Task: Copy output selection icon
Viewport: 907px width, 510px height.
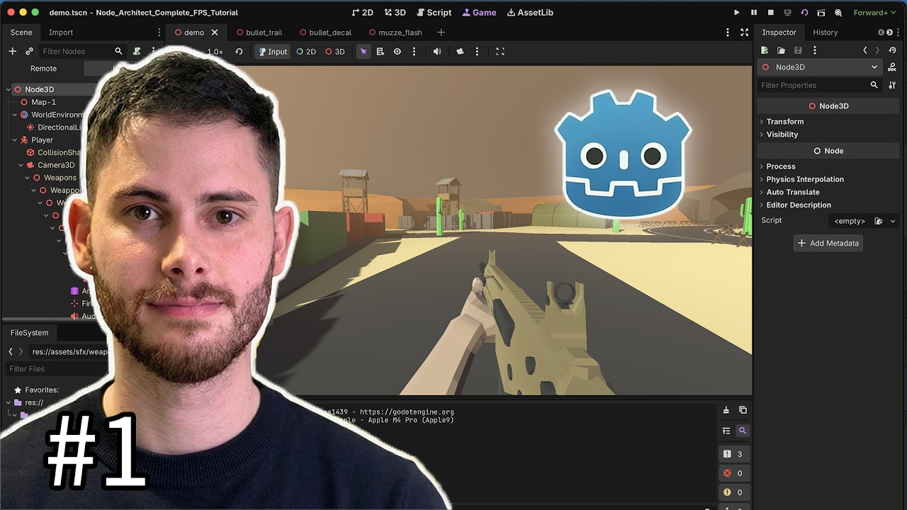Action: (743, 410)
